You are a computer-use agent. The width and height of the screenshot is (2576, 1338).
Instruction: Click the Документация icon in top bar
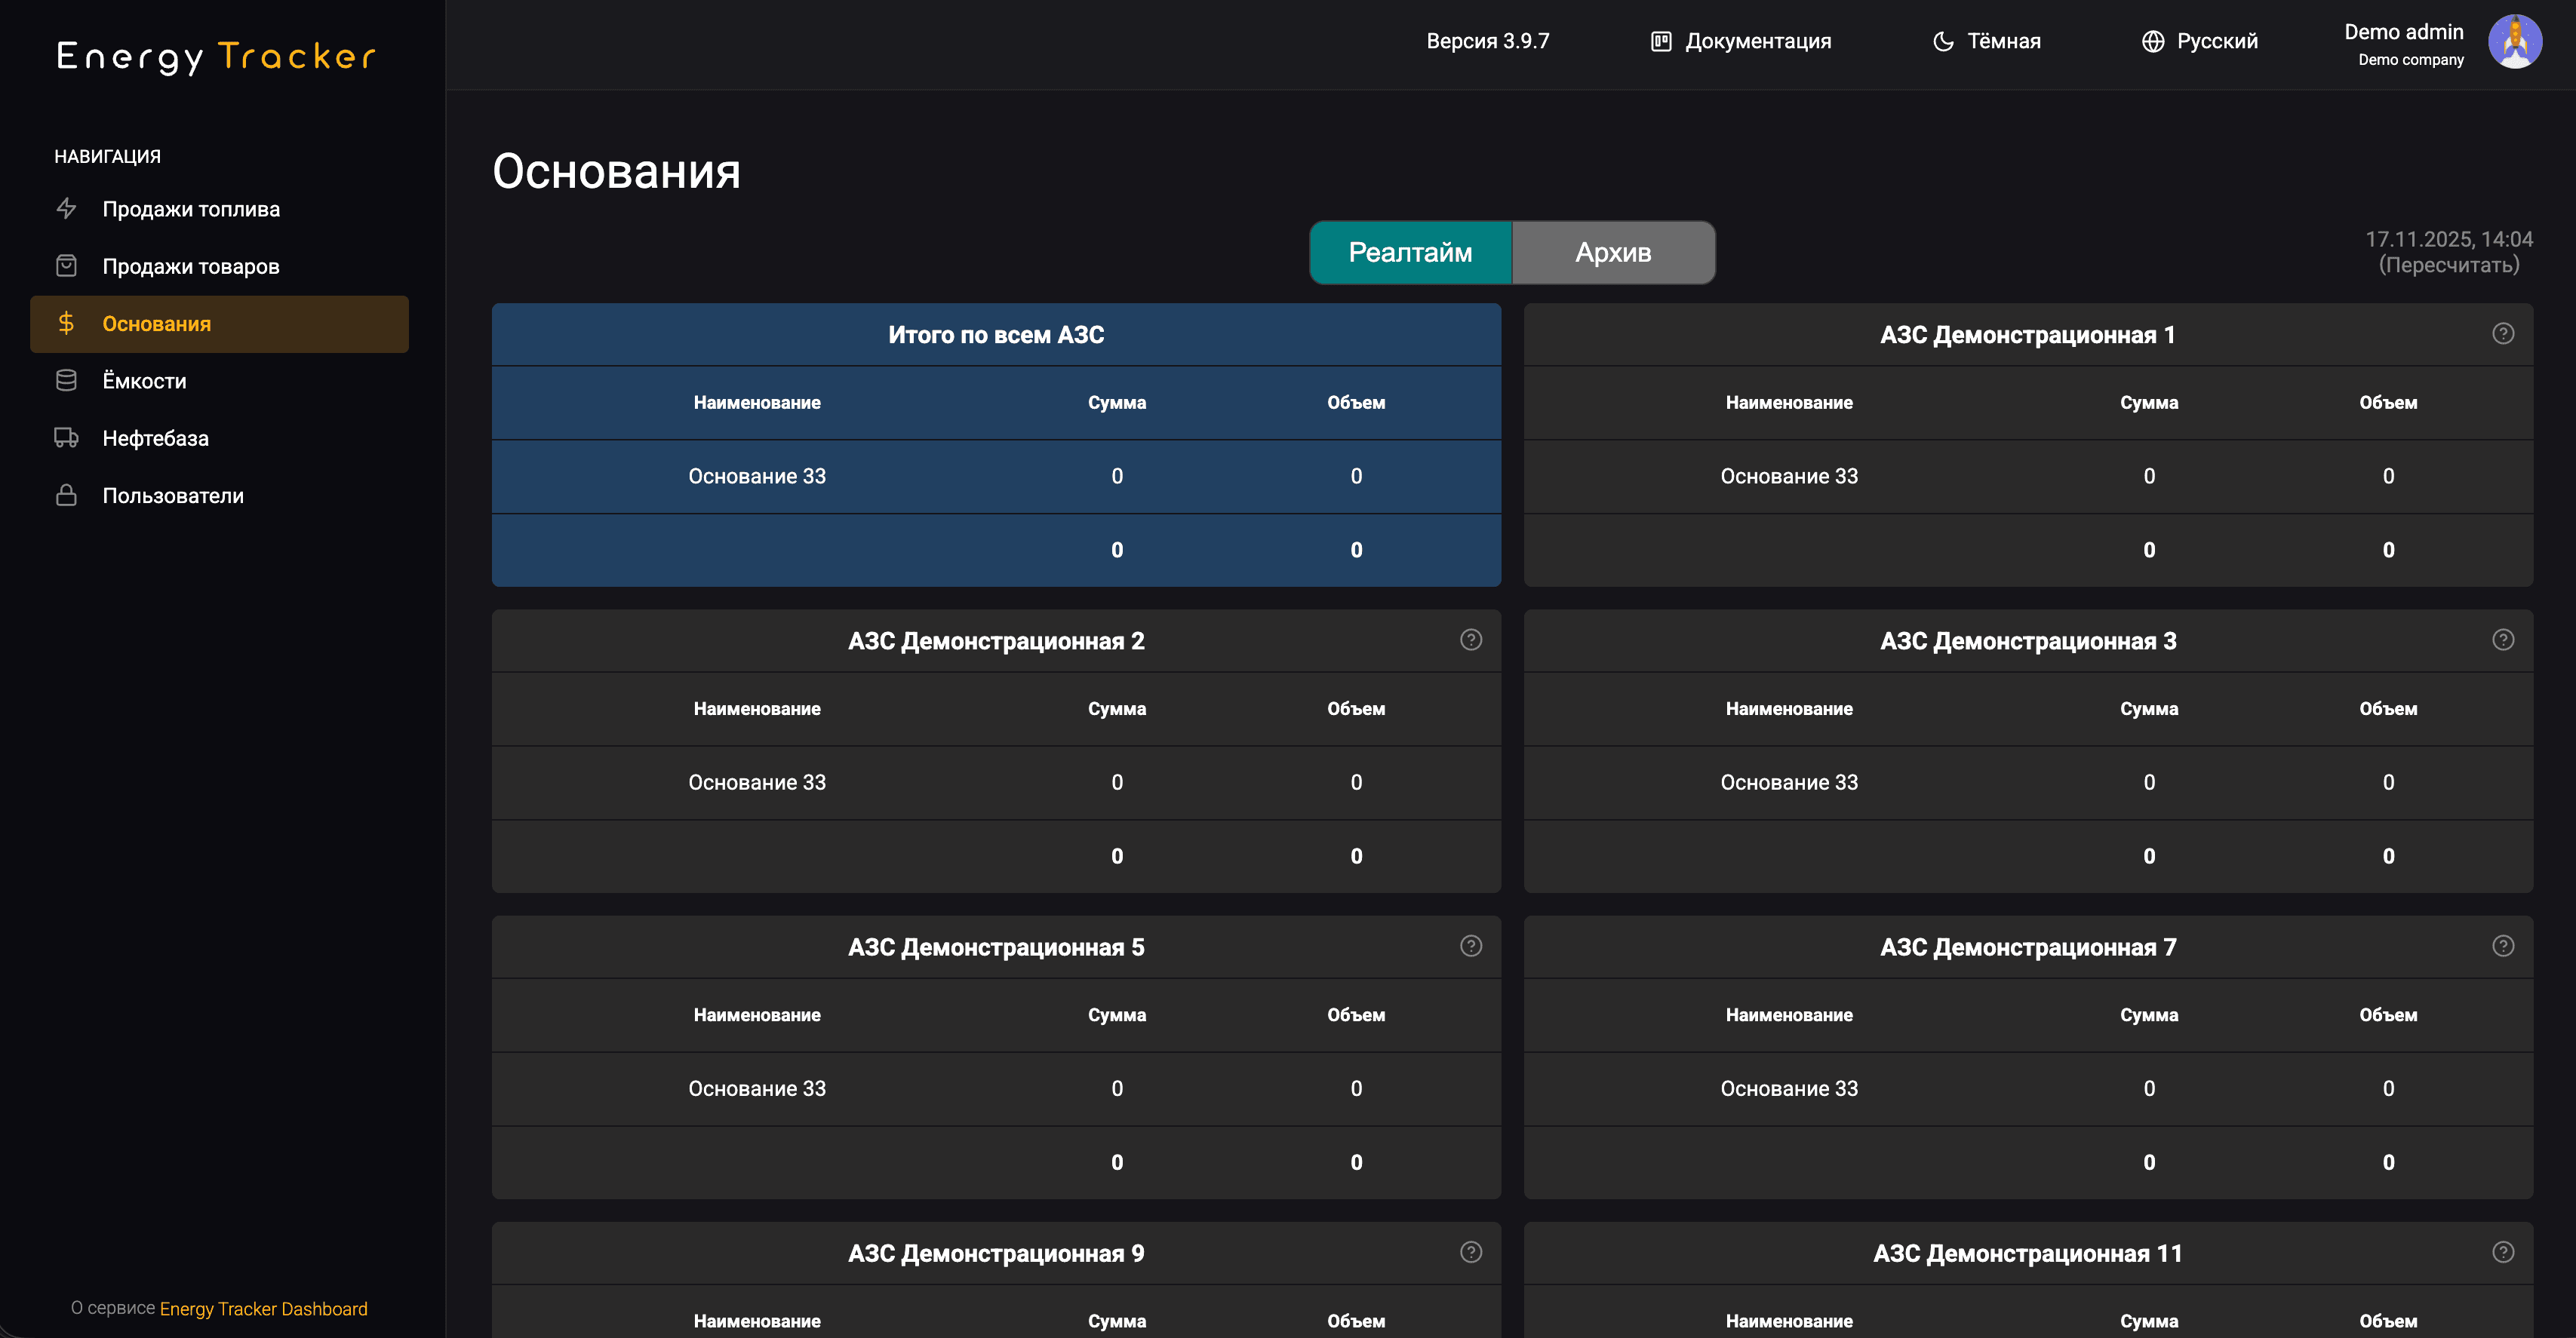[x=1659, y=41]
